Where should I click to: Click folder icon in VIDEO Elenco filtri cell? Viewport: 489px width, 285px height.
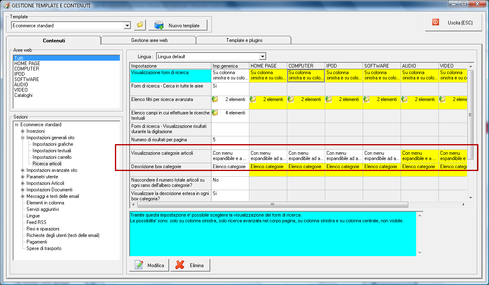pos(442,99)
